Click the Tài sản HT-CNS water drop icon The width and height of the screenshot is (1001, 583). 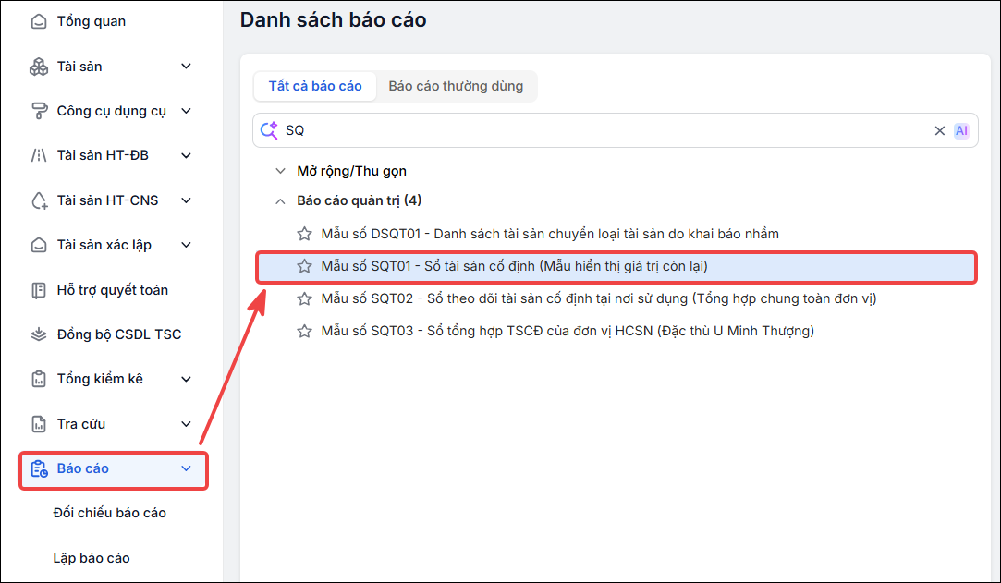pos(39,200)
